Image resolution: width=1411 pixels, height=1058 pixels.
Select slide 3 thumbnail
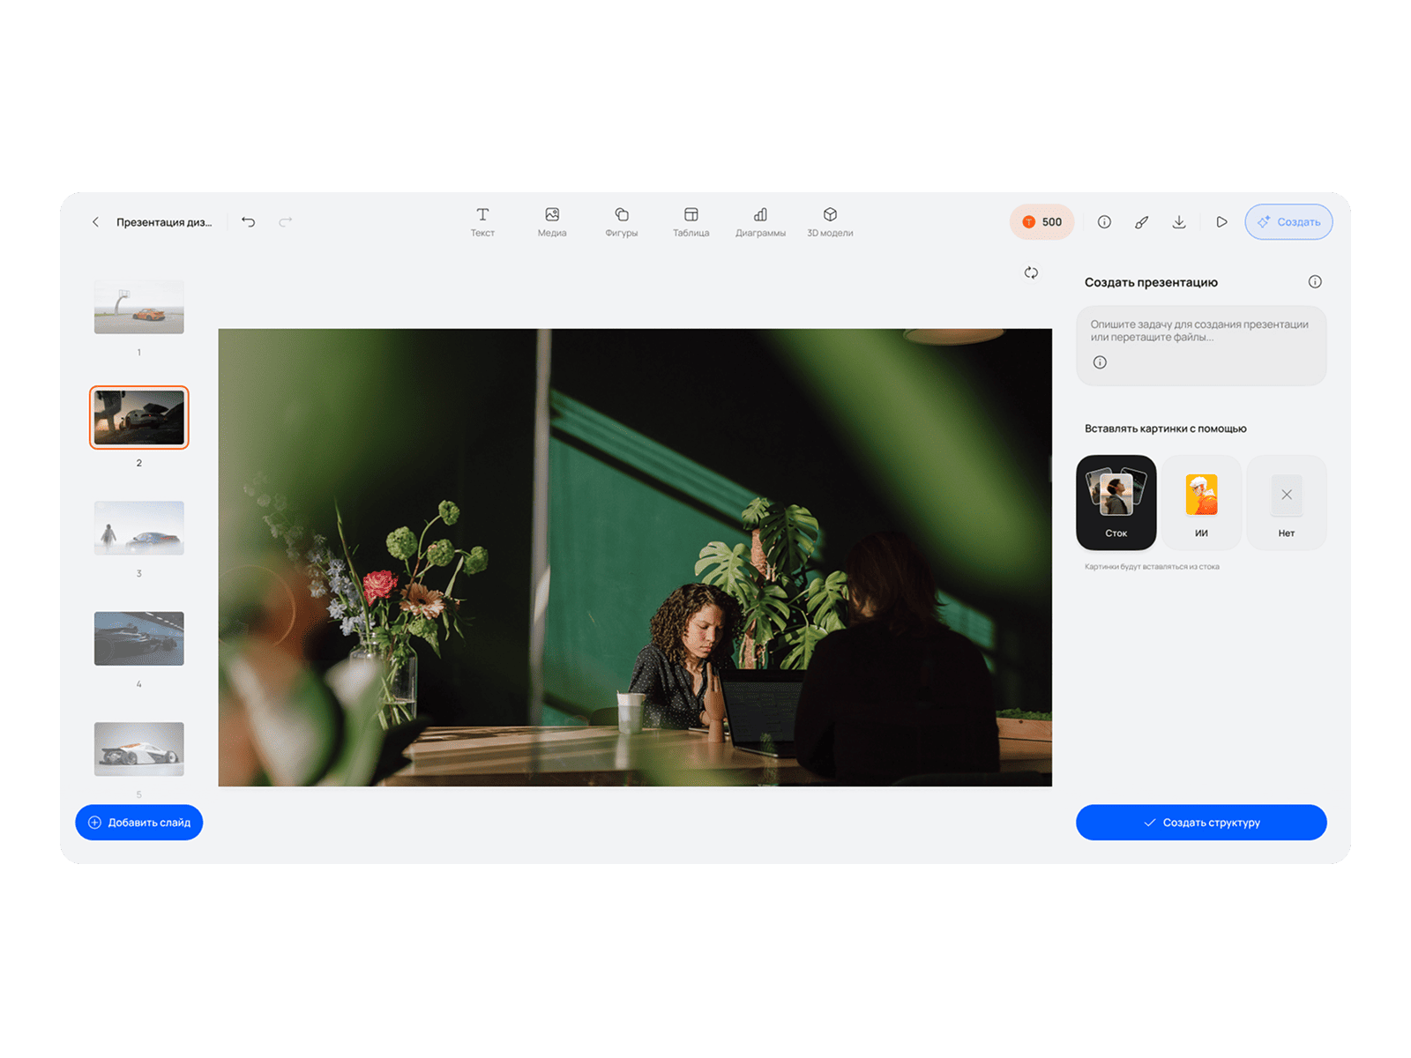click(139, 528)
